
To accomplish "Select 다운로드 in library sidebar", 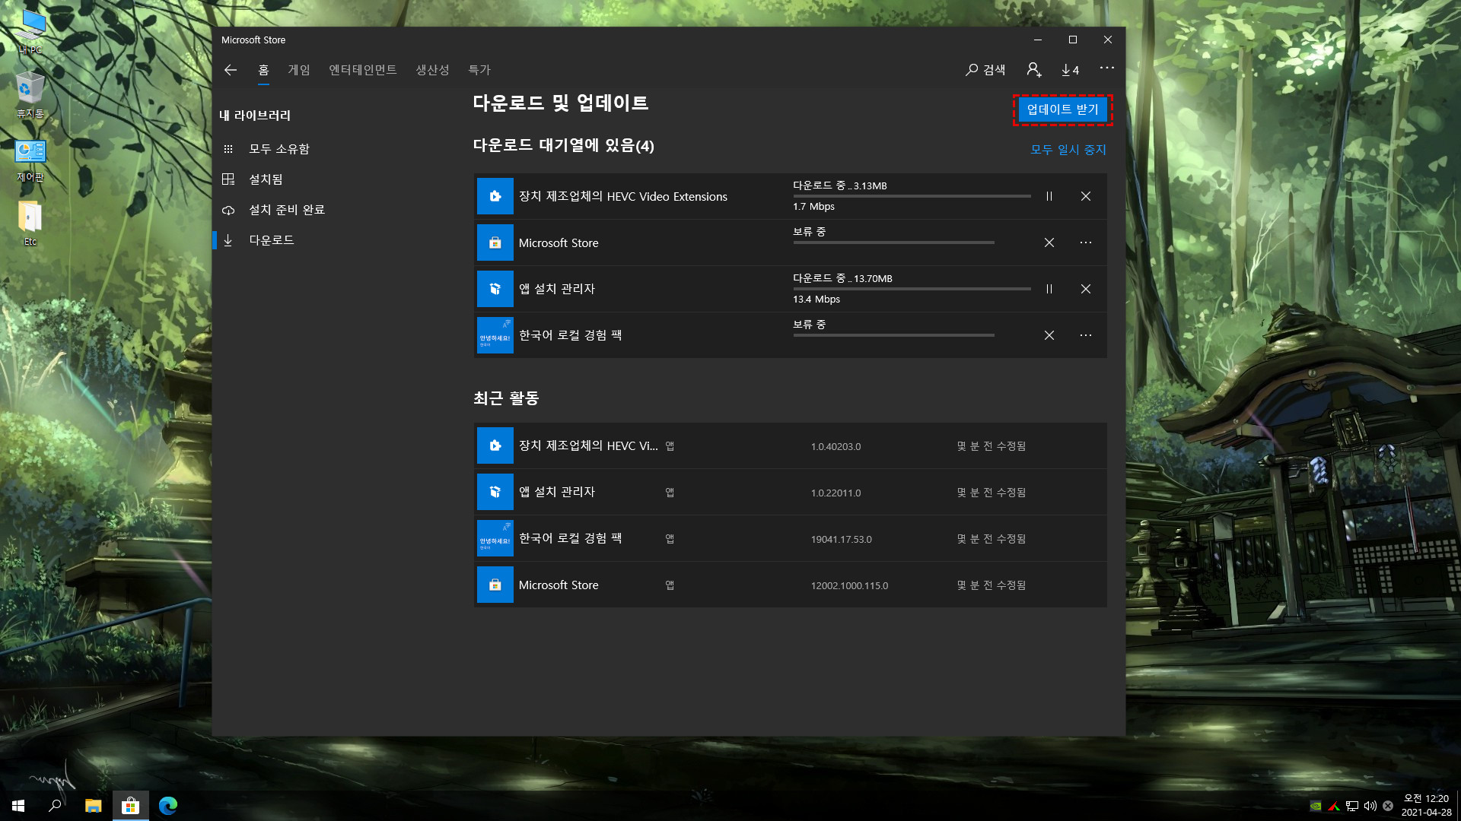I will pyautogui.click(x=272, y=240).
